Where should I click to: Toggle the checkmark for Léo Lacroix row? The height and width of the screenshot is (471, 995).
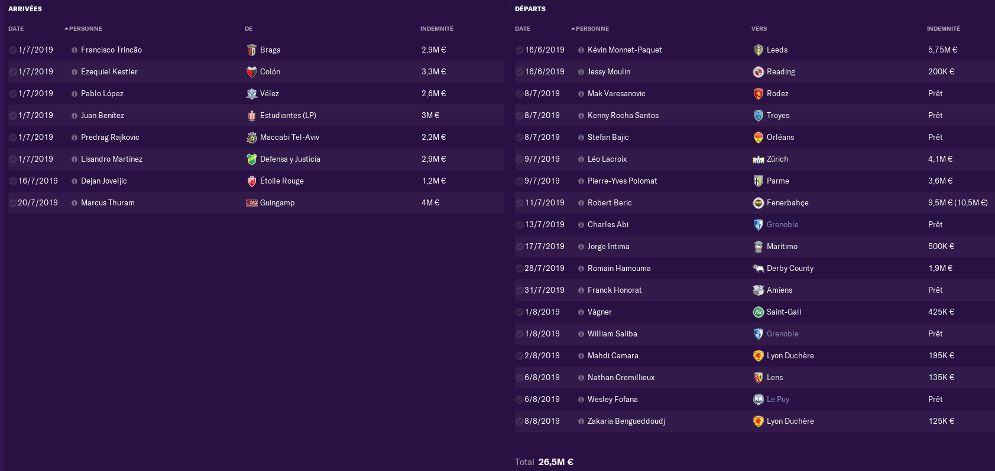pyautogui.click(x=519, y=159)
